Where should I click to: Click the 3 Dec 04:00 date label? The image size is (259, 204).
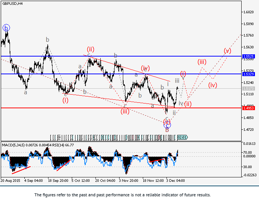tap(175, 181)
